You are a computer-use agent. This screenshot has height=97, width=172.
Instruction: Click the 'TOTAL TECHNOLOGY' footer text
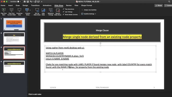point(102,88)
